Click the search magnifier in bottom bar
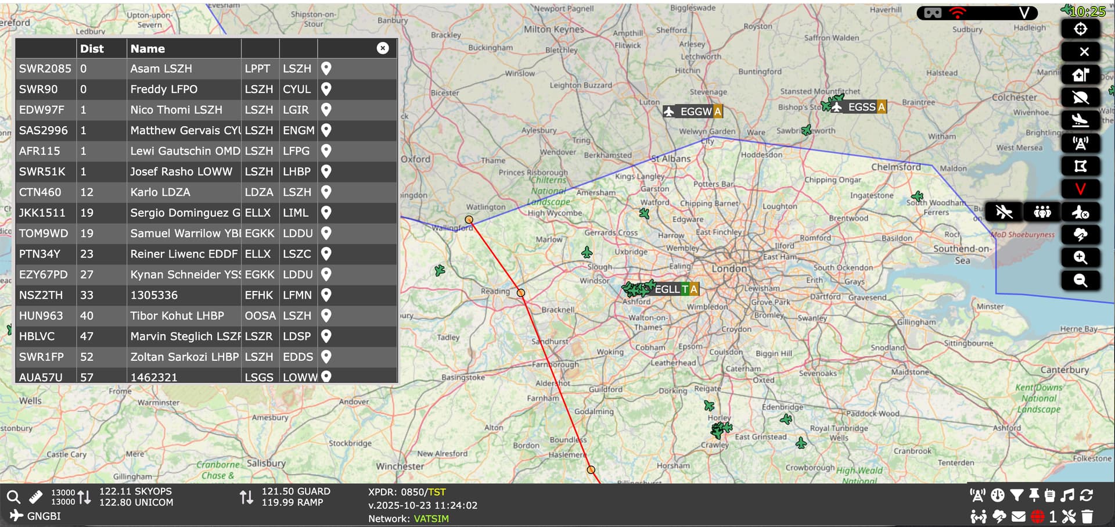Image resolution: width=1115 pixels, height=527 pixels. tap(13, 497)
